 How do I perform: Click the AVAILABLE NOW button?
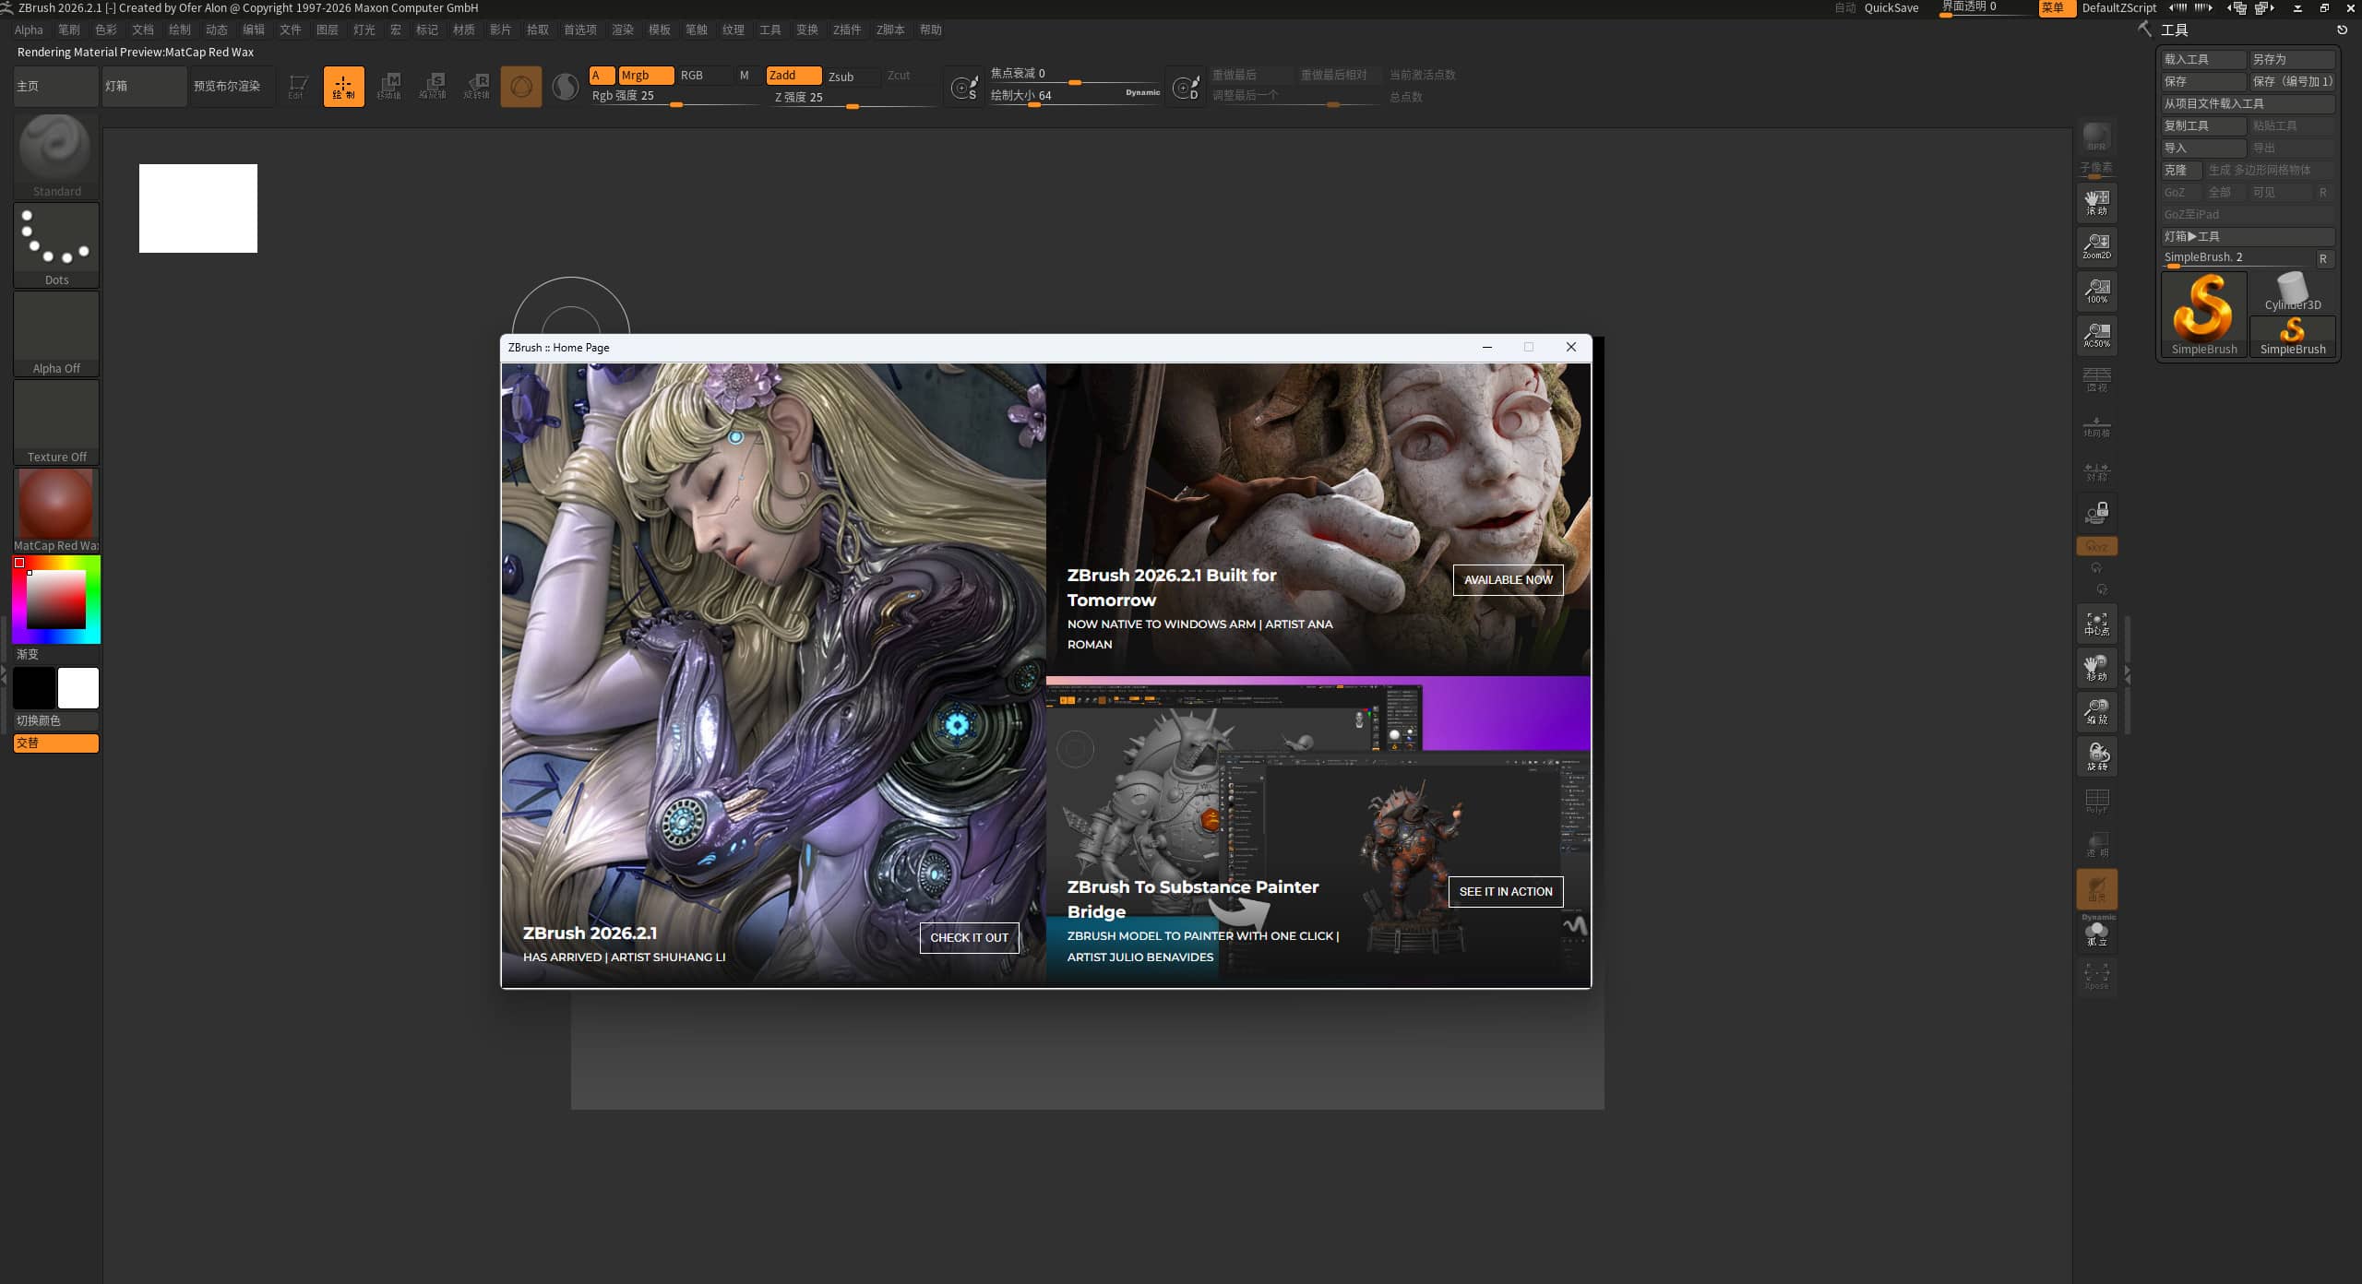pyautogui.click(x=1508, y=580)
